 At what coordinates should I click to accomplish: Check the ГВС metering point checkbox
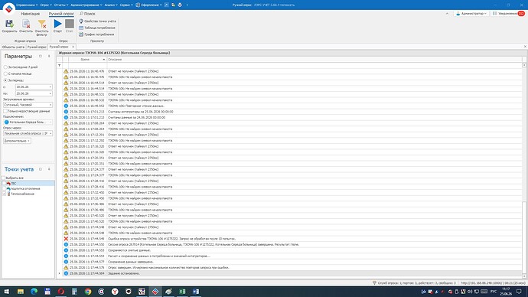pyautogui.click(x=4, y=183)
